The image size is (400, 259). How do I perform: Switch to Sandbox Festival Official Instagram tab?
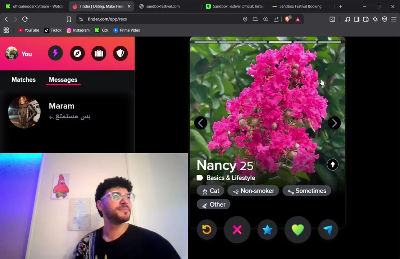tap(235, 6)
